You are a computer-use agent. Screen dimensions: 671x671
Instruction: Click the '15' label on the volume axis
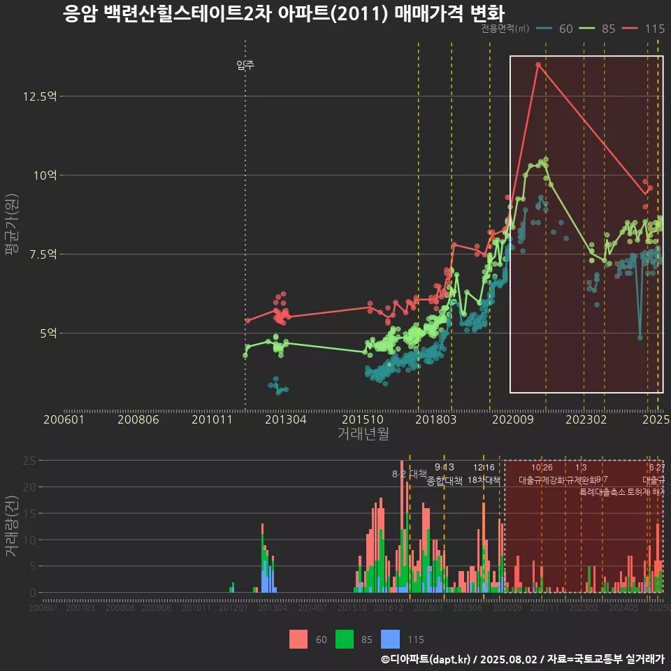29,514
